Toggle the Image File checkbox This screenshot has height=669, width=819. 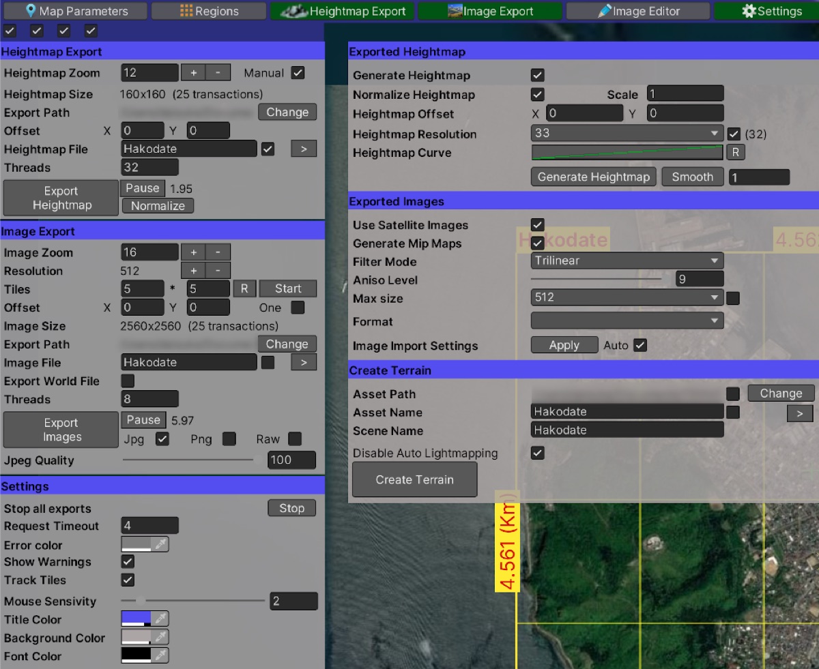pyautogui.click(x=268, y=363)
